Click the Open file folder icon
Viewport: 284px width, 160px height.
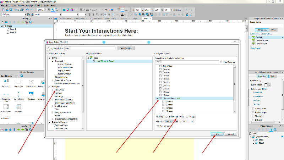click(x=7, y=10)
